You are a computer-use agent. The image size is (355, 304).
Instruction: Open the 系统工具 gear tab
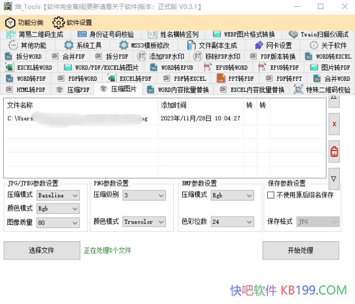coord(83,45)
